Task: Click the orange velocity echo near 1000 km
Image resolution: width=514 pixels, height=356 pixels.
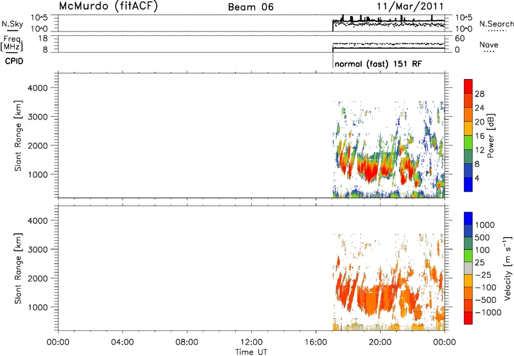Action: click(x=372, y=301)
